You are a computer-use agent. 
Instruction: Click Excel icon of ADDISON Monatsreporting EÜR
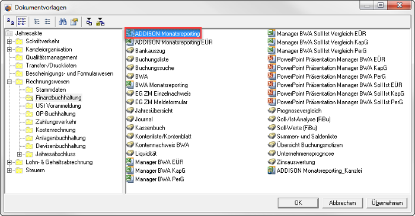(130, 42)
